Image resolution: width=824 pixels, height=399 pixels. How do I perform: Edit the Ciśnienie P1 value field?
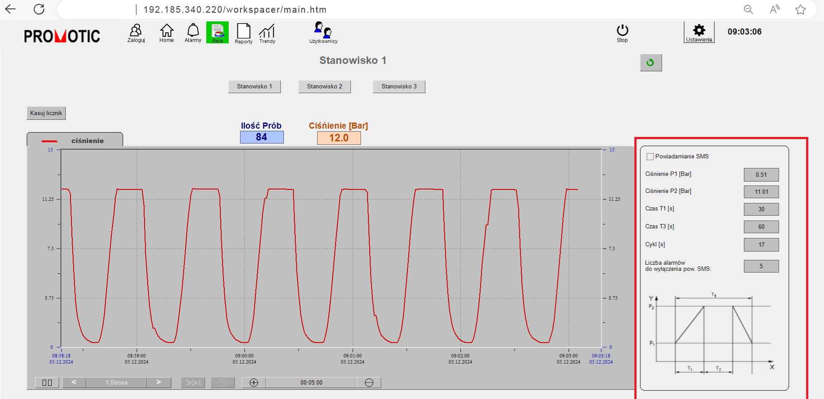(x=761, y=174)
